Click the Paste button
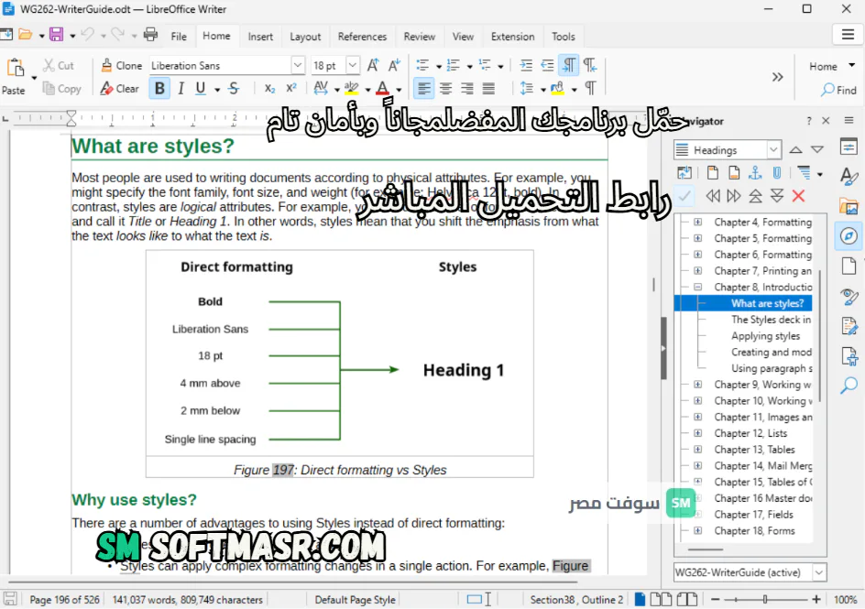Image resolution: width=865 pixels, height=609 pixels. (15, 76)
